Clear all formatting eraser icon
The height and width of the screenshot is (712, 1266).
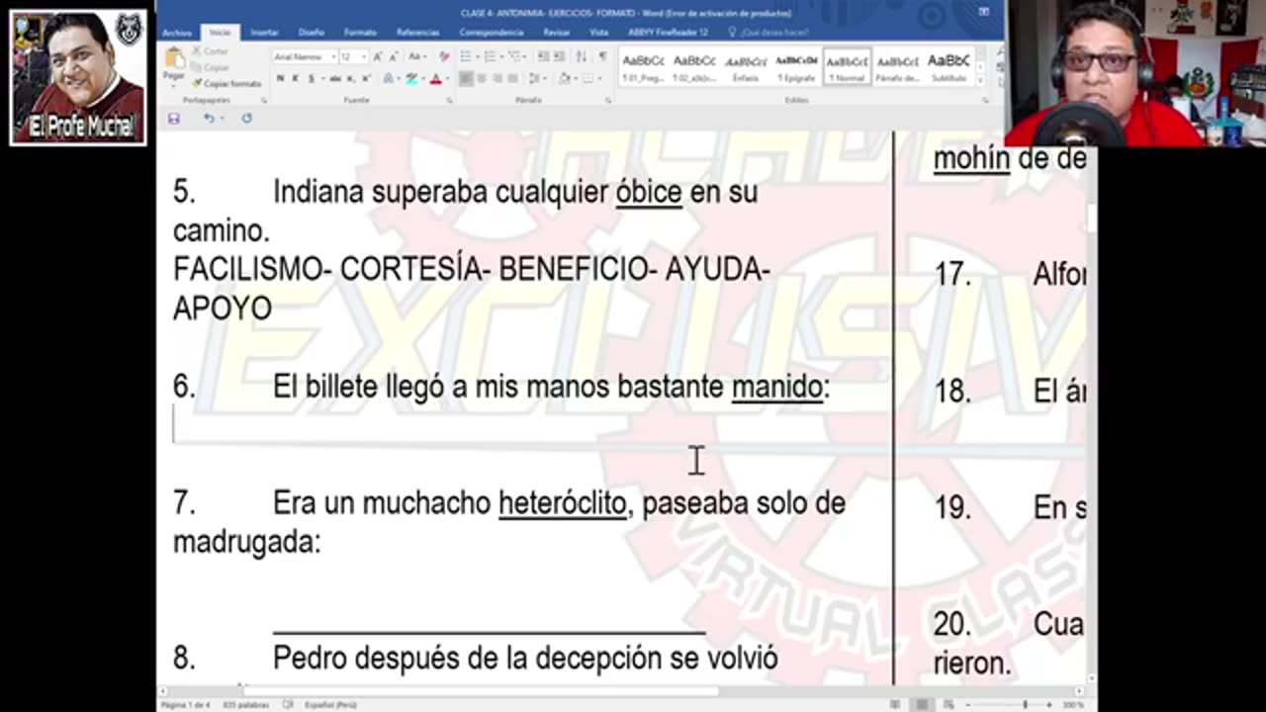tap(443, 57)
